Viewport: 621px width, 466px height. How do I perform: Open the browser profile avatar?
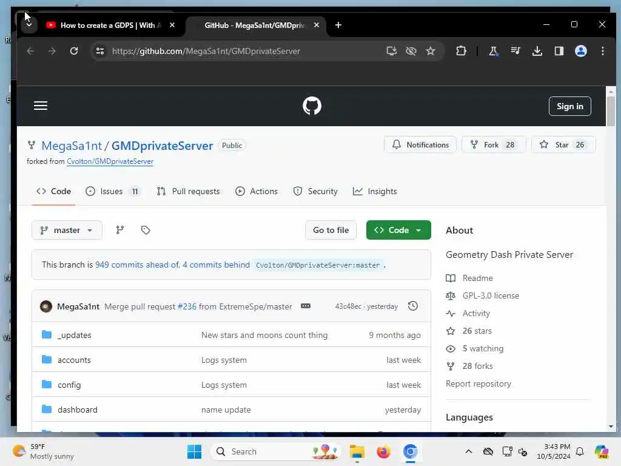580,51
